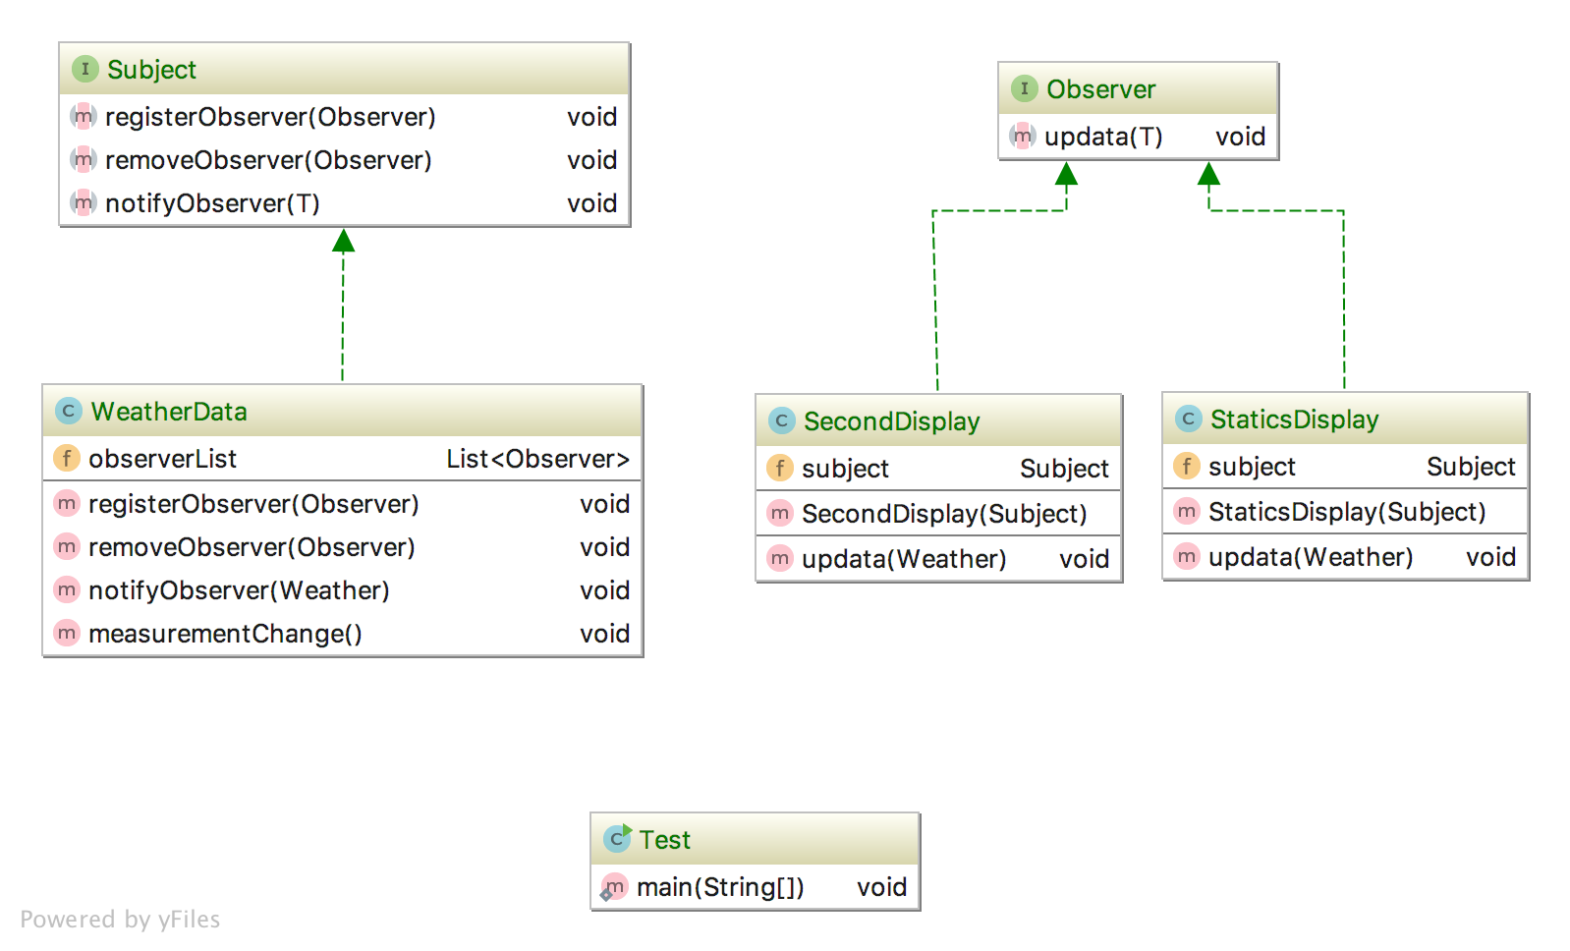Click the StaticsDisplay(Subject) constructor name

click(x=1347, y=512)
